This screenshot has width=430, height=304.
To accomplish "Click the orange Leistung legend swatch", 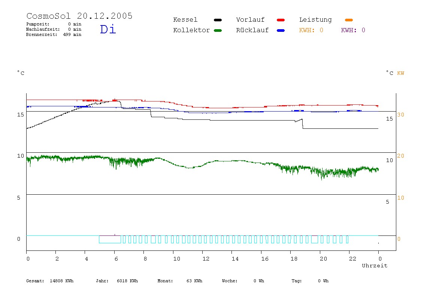I will (349, 20).
